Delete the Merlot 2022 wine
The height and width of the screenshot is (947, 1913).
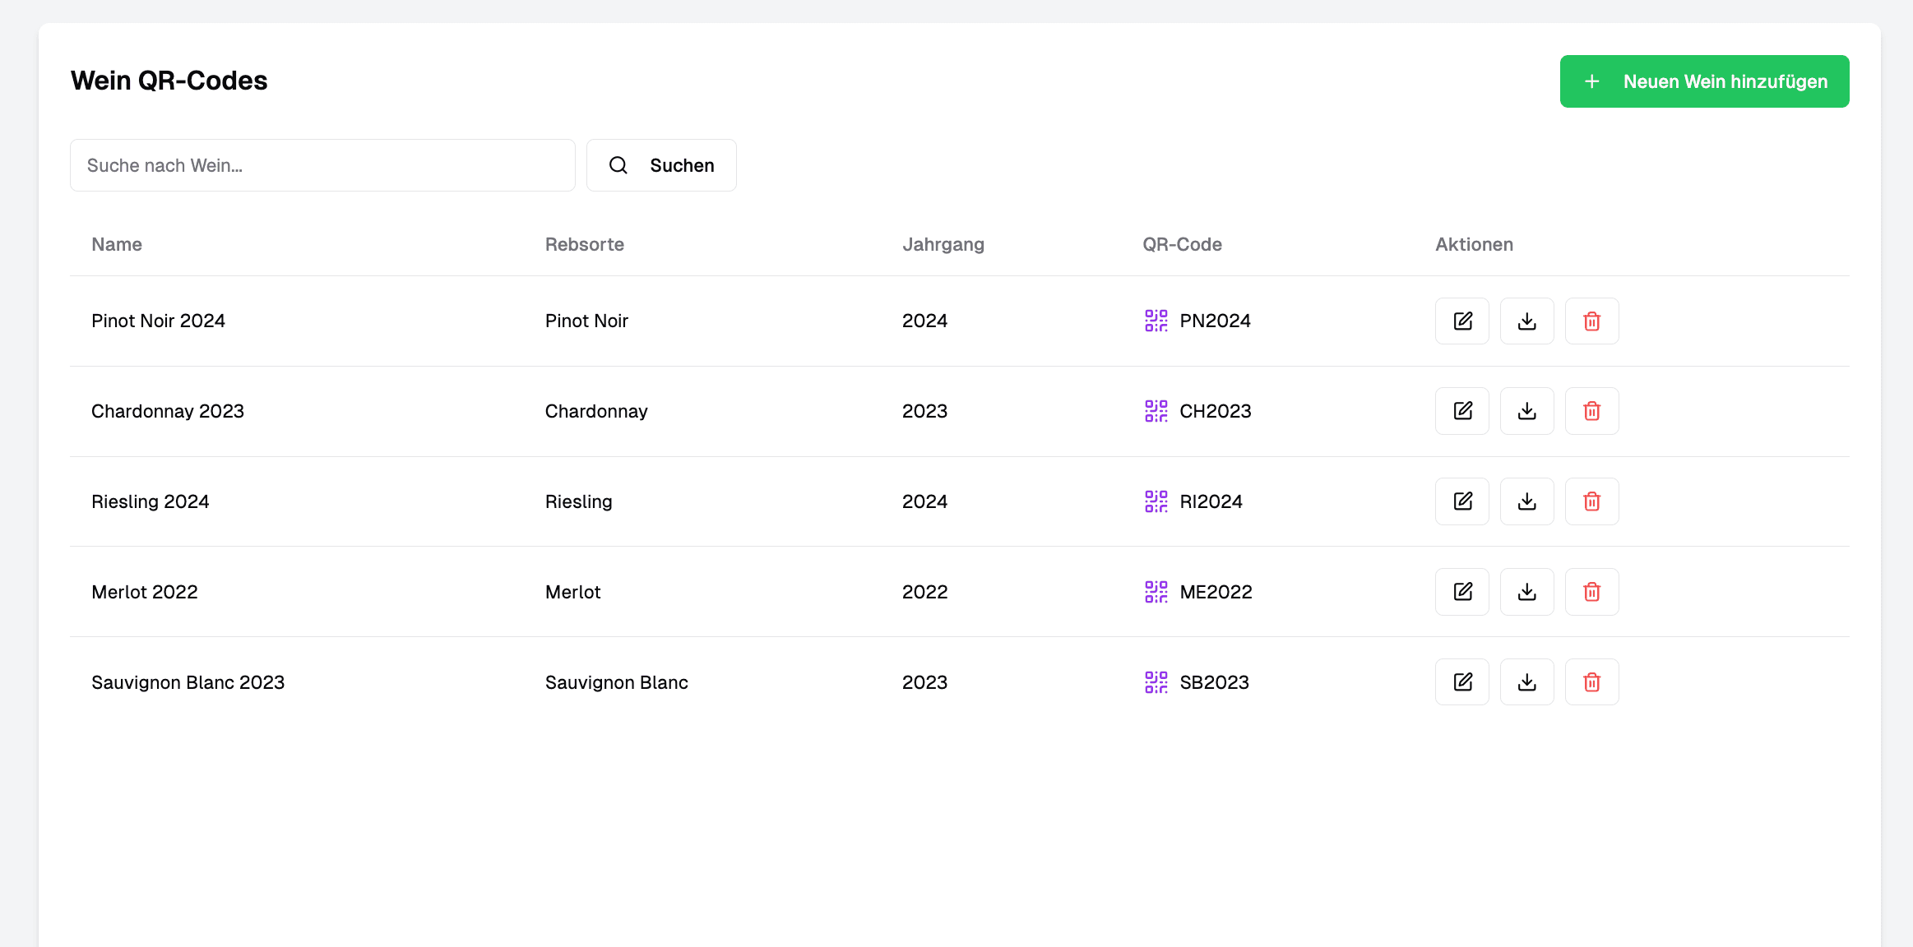pyautogui.click(x=1592, y=592)
